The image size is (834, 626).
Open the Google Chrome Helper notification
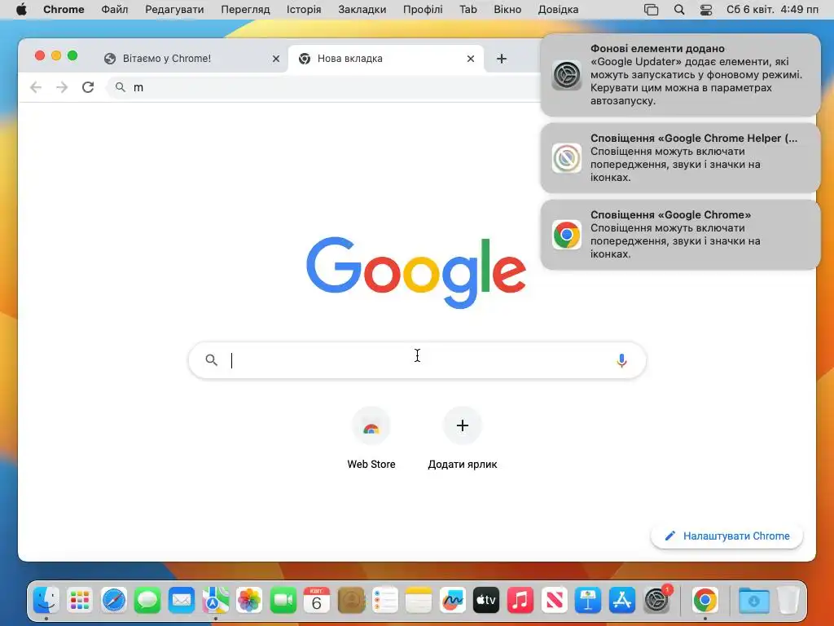(x=680, y=157)
